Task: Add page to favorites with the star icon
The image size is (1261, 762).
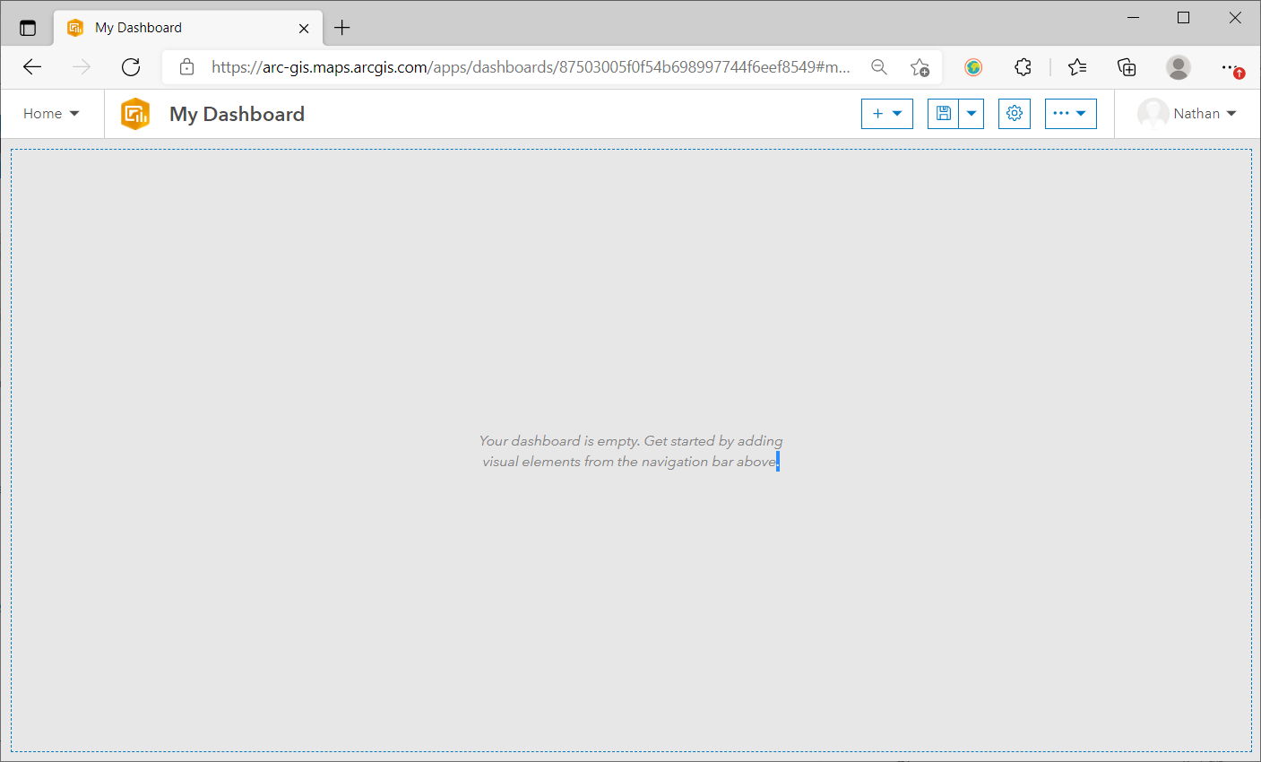Action: 920,67
